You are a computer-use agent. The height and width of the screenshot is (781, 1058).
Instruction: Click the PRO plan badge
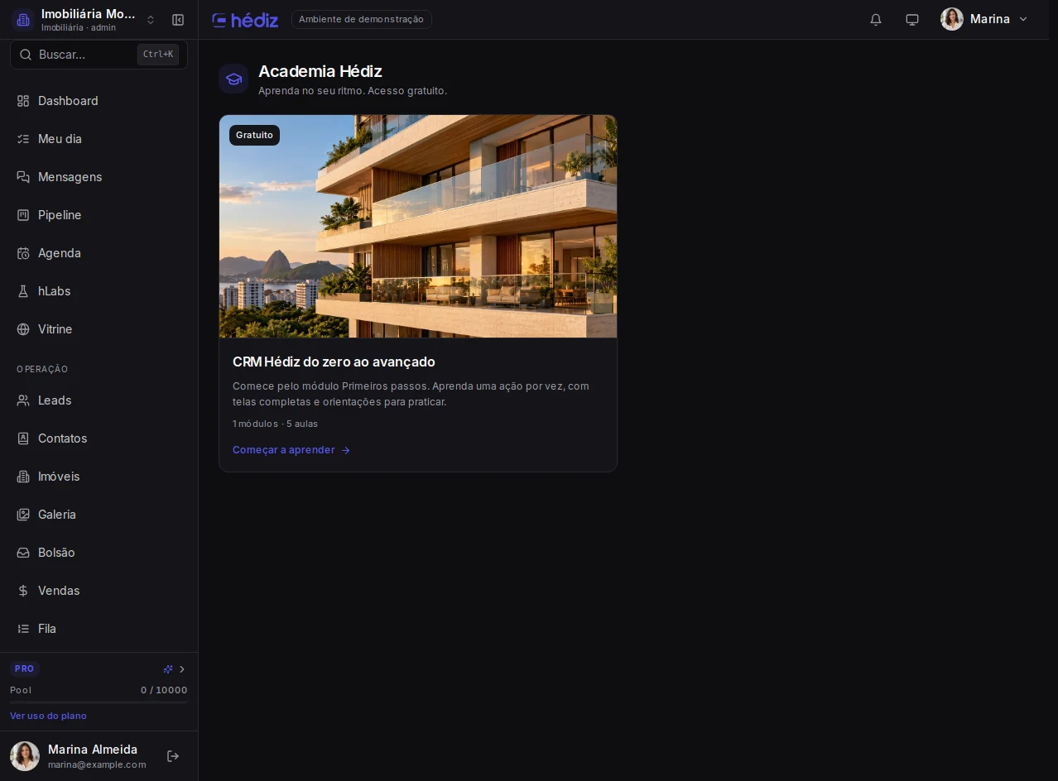pyautogui.click(x=24, y=668)
